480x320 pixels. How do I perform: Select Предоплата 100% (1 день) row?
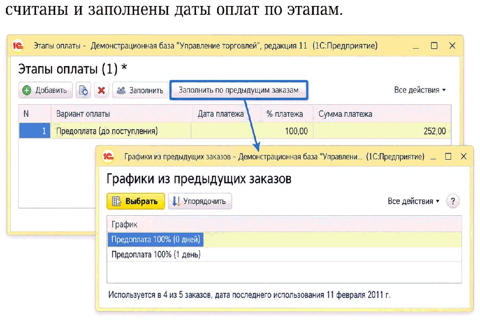[x=284, y=254]
